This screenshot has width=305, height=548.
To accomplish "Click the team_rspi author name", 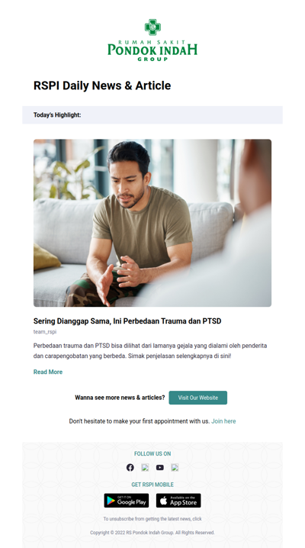I will pos(45,332).
